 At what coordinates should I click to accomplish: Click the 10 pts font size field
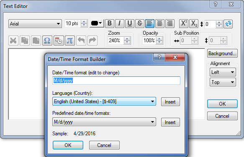coord(73,23)
